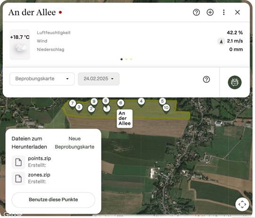This screenshot has width=255, height=218.
Task: Open help icon next to date selector
Action: [206, 80]
